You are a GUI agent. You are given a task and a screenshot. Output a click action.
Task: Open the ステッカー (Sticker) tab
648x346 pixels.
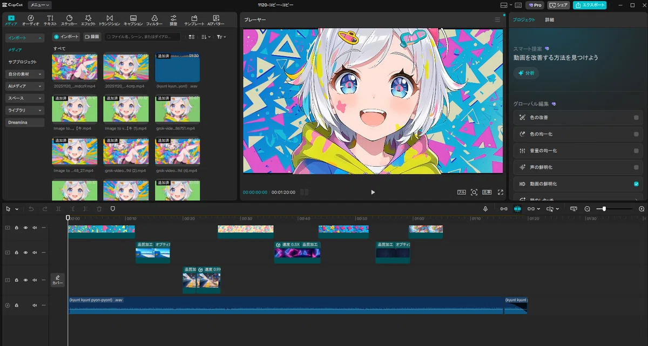point(69,21)
